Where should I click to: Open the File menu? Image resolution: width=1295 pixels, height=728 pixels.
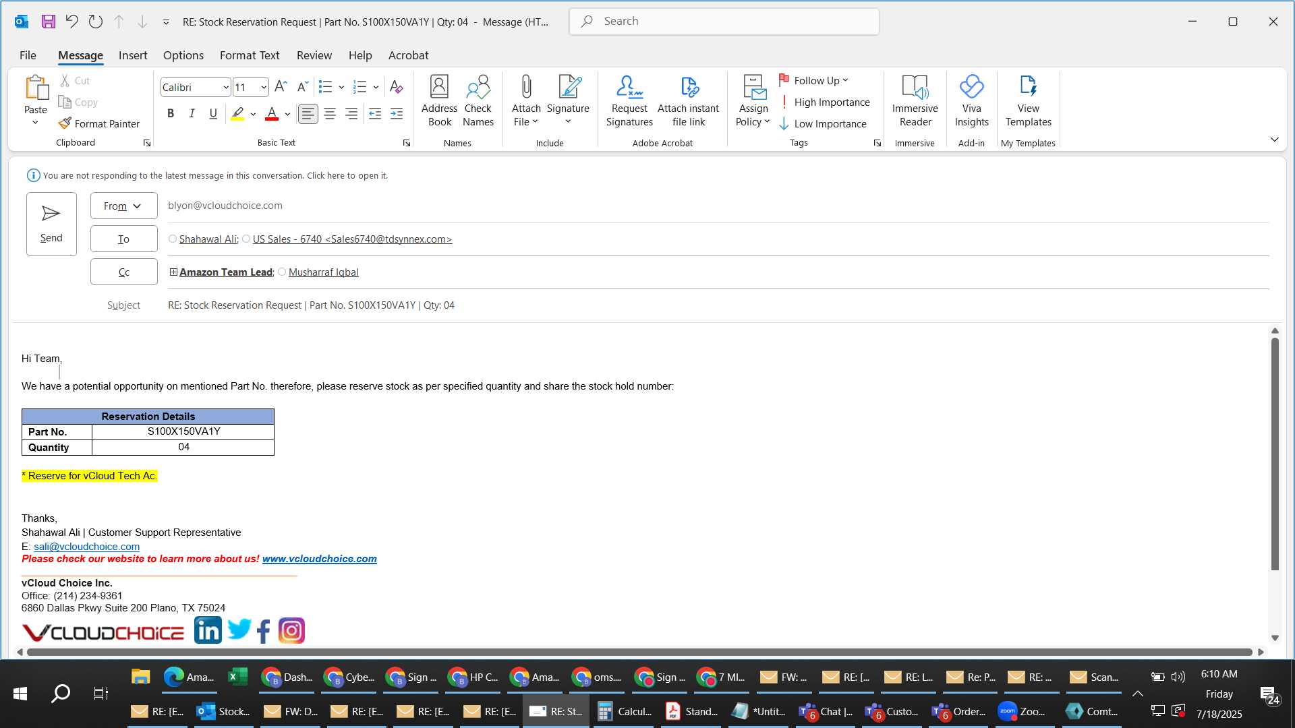click(28, 55)
